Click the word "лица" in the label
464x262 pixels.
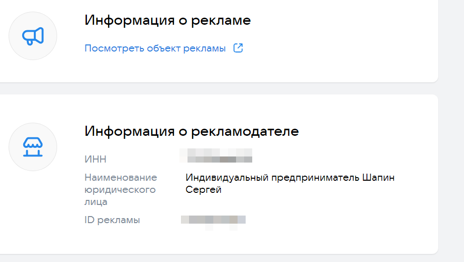(96, 202)
